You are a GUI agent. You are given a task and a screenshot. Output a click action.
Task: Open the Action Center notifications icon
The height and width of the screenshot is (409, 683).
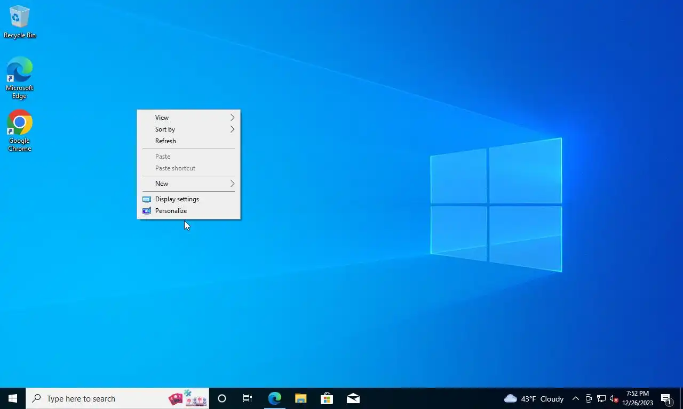[666, 398]
